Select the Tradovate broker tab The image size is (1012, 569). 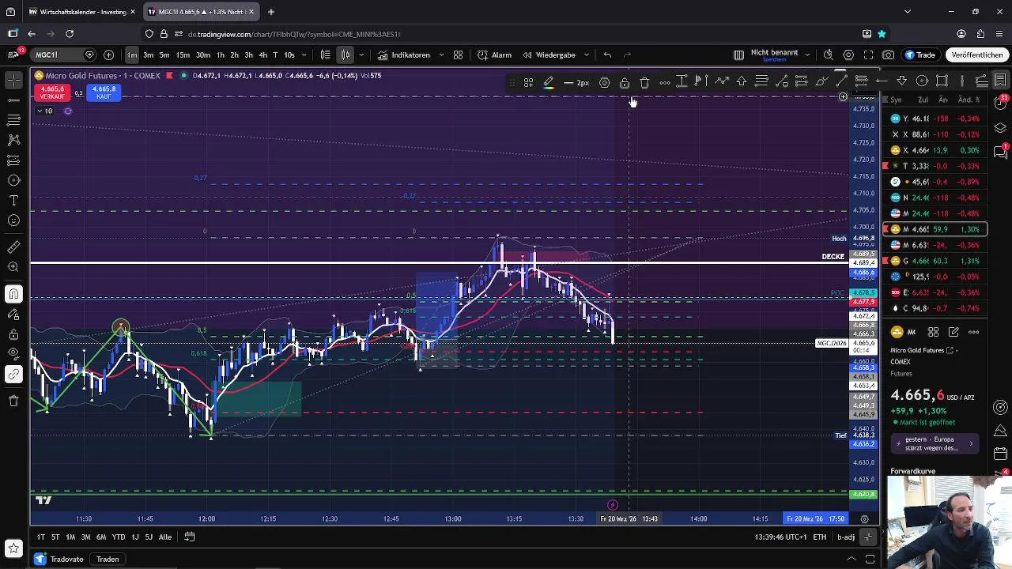(x=60, y=559)
